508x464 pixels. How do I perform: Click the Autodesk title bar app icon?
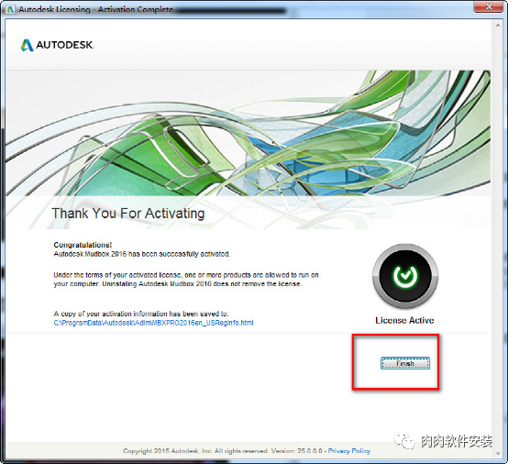(x=10, y=9)
